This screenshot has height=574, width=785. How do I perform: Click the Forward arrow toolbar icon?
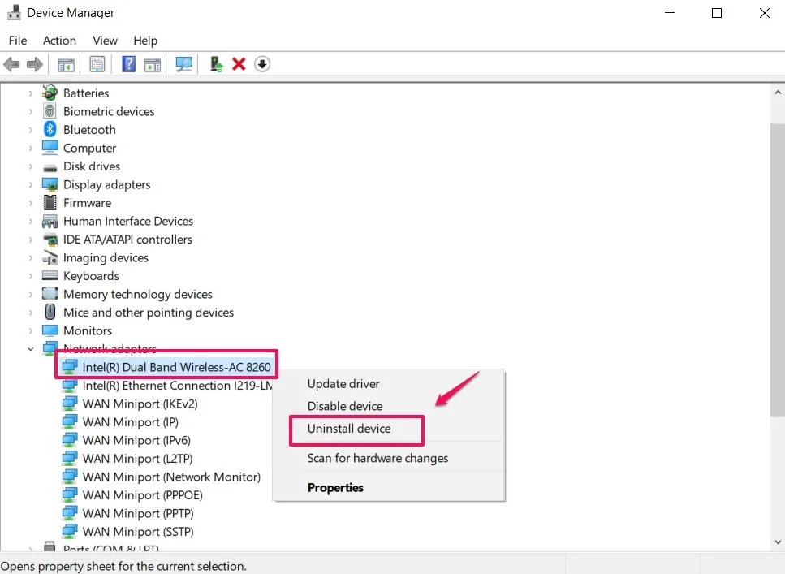pos(35,64)
